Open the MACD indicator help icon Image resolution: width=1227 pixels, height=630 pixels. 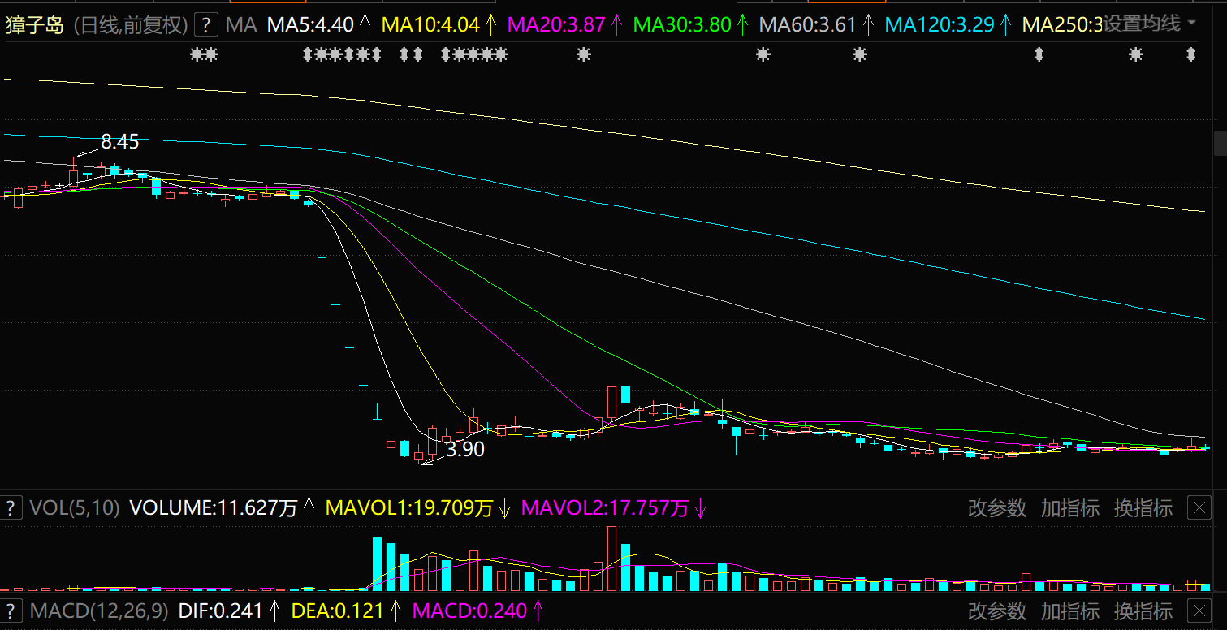tap(11, 611)
